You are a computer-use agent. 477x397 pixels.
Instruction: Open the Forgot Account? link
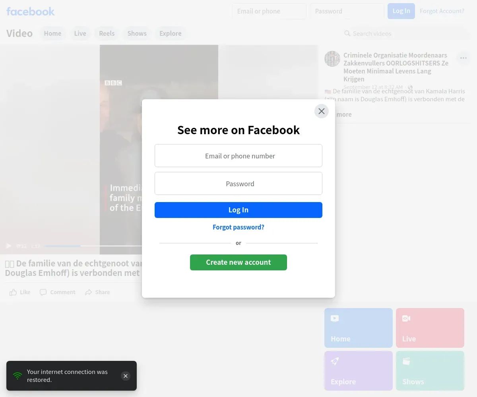coord(442,11)
